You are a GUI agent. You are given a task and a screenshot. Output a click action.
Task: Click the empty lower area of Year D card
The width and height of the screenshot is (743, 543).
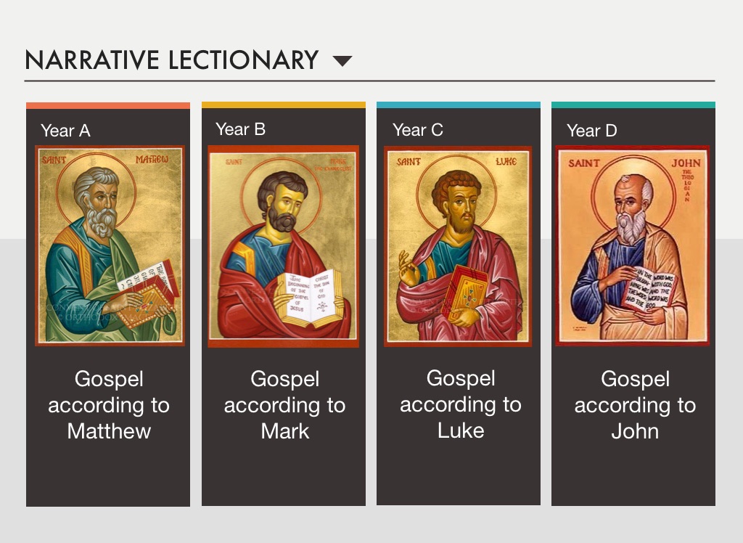633,475
